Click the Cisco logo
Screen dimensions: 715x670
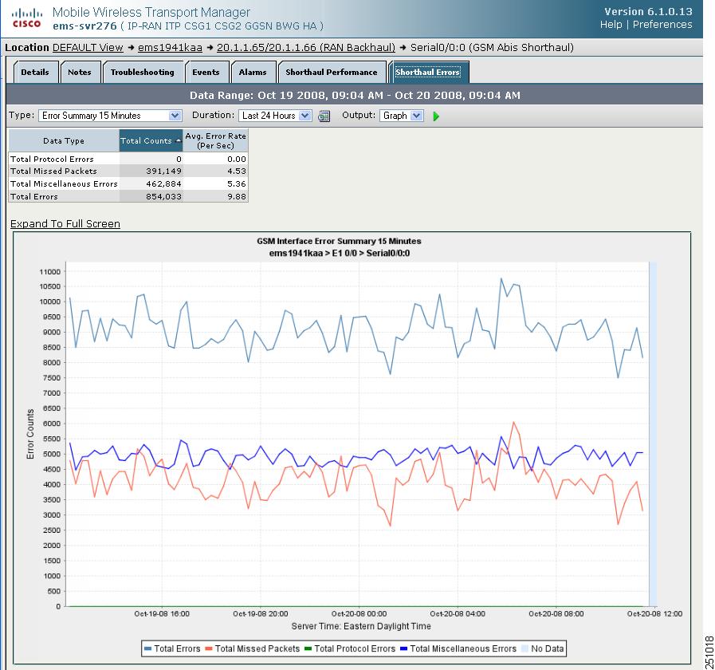[x=26, y=18]
